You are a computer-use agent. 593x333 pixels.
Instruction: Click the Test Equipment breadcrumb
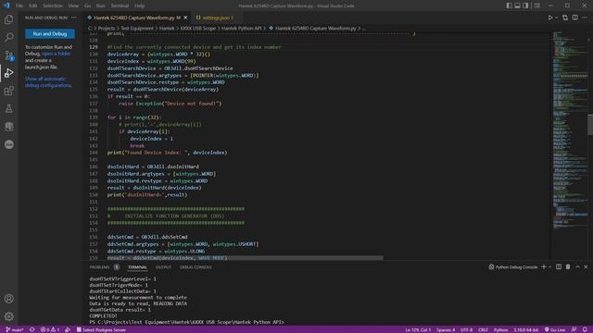[x=137, y=29]
